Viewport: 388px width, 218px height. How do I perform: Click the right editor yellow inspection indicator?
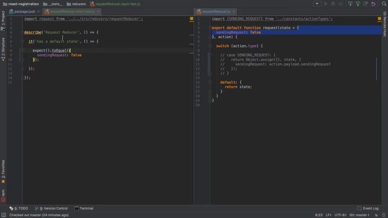click(380, 19)
